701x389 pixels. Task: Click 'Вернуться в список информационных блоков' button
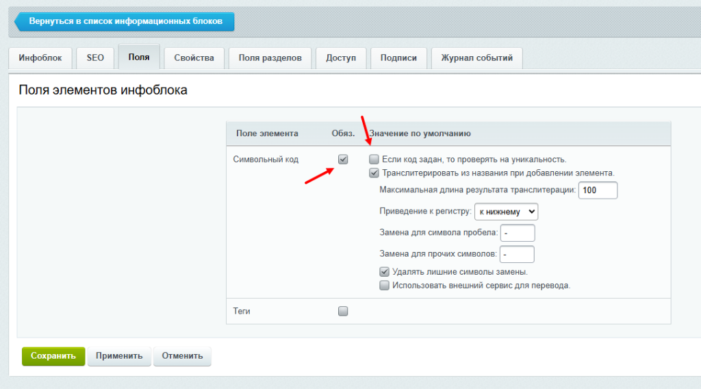coord(125,21)
